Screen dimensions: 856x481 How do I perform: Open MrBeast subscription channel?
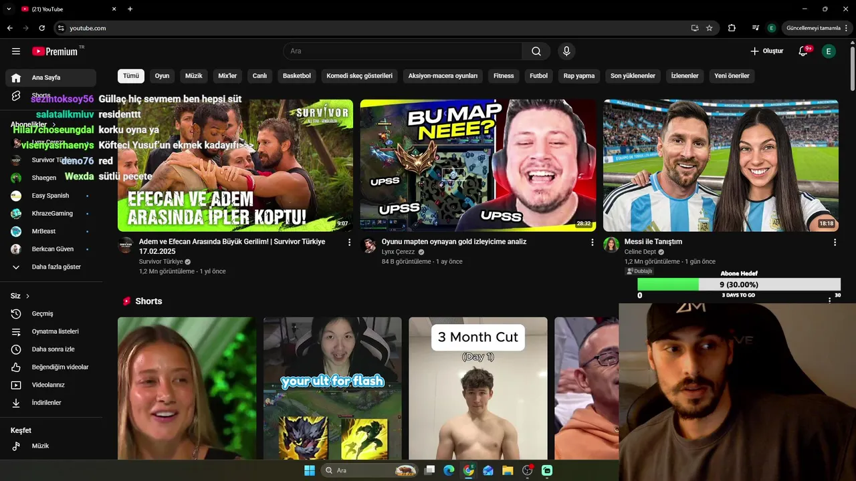coord(51,231)
